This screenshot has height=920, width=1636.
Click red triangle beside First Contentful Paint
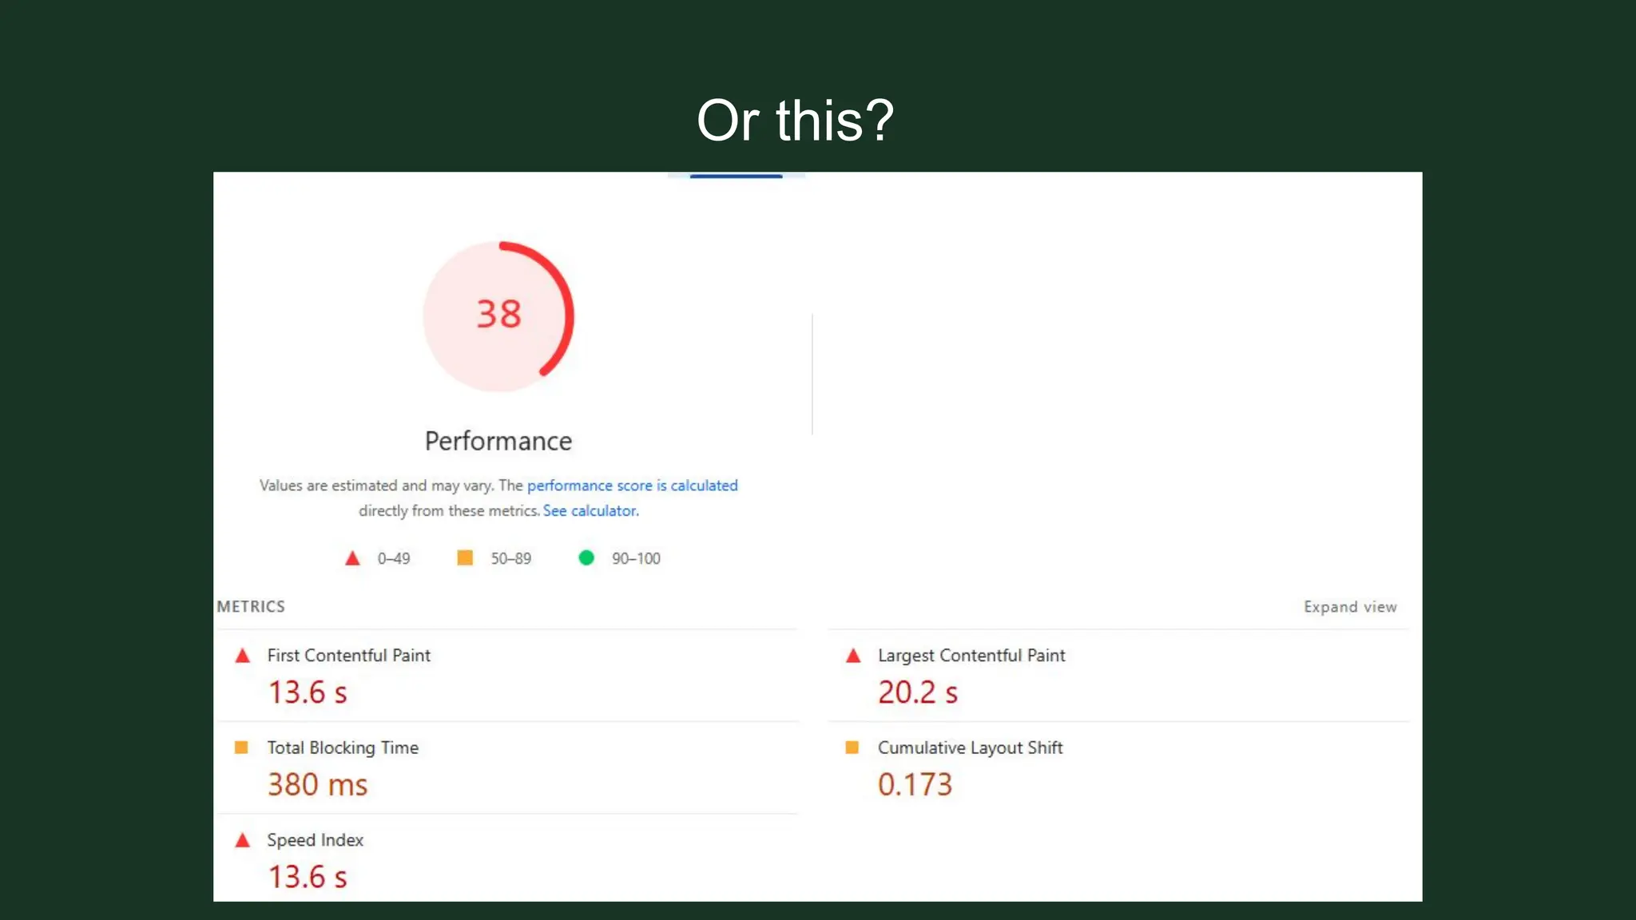pyautogui.click(x=243, y=656)
